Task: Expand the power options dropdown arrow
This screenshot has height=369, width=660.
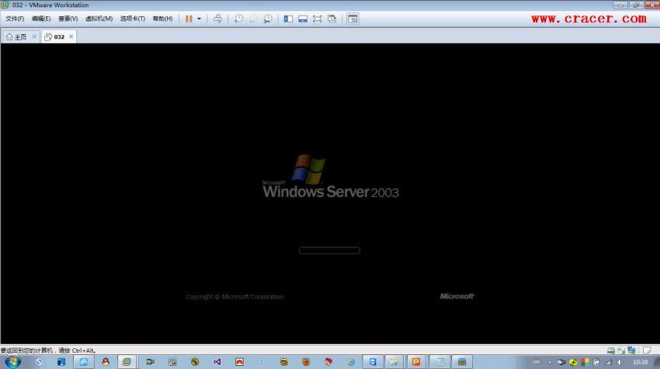Action: (199, 19)
